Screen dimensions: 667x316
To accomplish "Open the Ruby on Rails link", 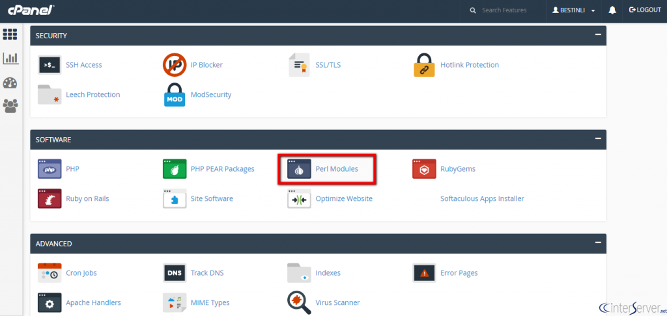I will click(x=87, y=198).
